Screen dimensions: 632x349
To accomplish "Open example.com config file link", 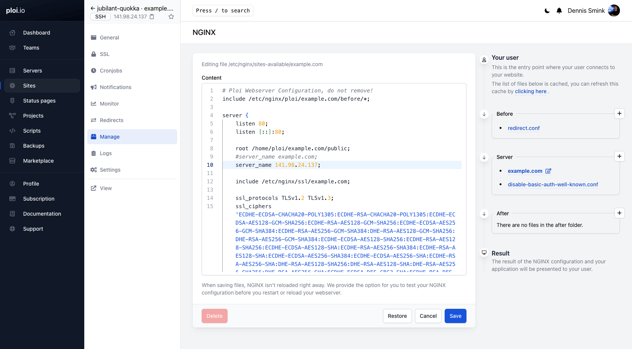I will click(525, 171).
